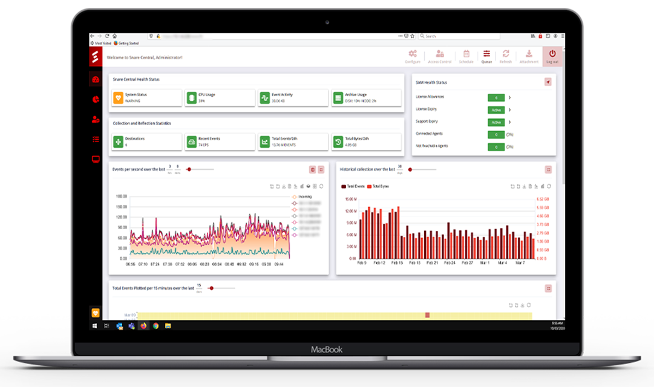Open the dashboard gauge icon in the sidebar
654x387 pixels.
pos(96,79)
